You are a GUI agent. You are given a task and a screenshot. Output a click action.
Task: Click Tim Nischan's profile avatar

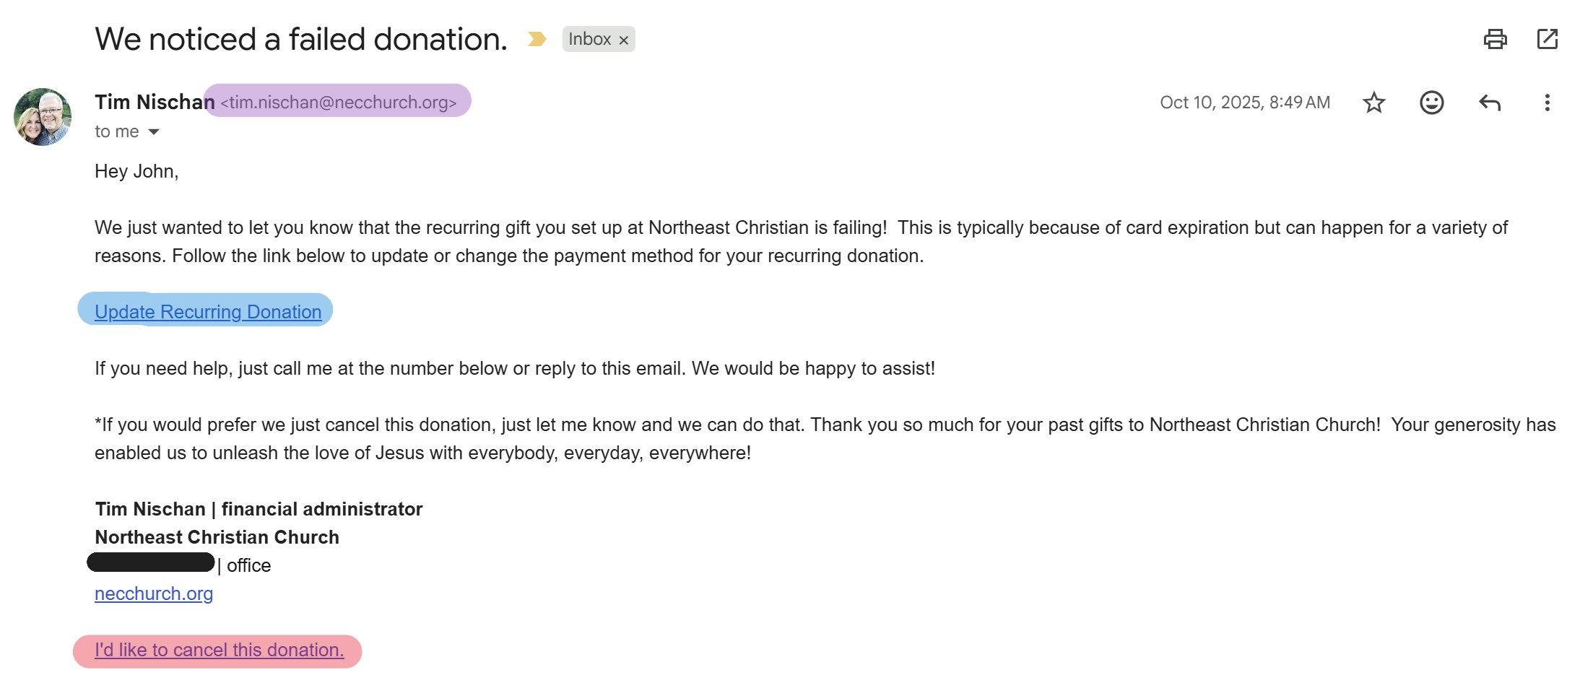point(43,116)
